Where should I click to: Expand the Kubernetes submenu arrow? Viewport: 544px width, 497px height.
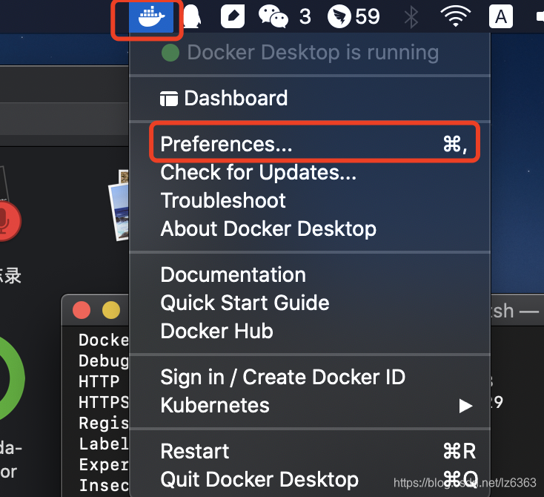click(465, 406)
